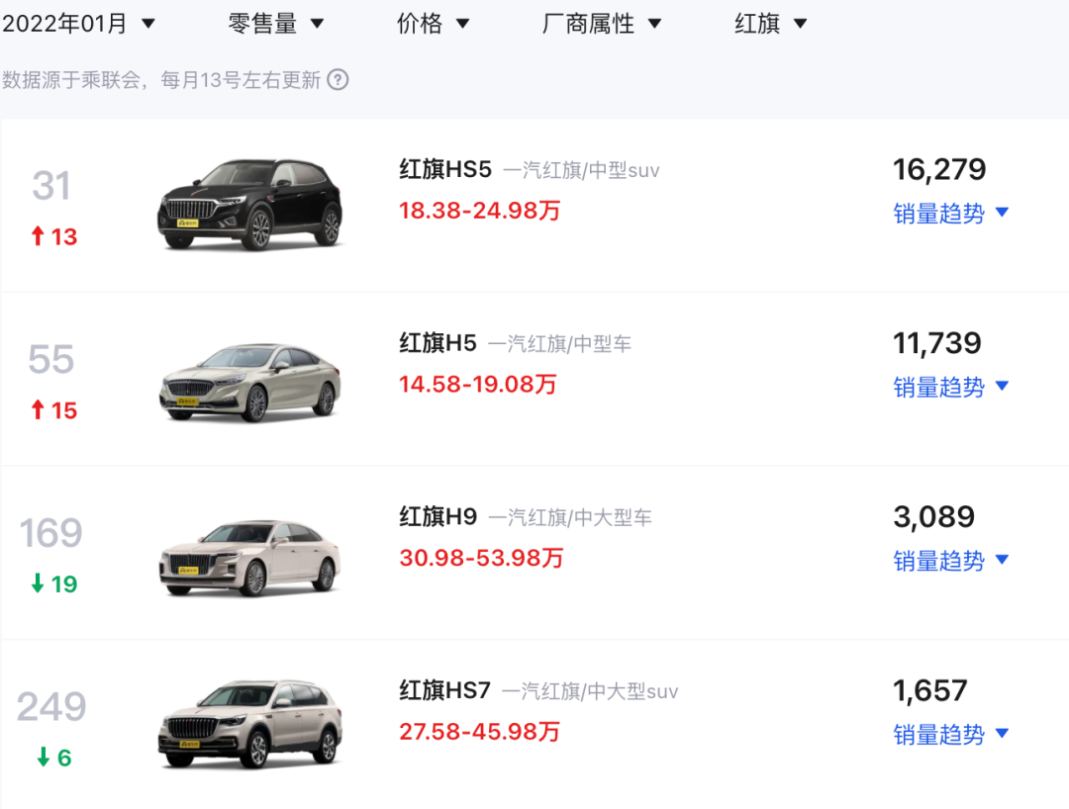1069x809 pixels.
Task: Click the 30.98-53.98万 price text
Action: (481, 558)
